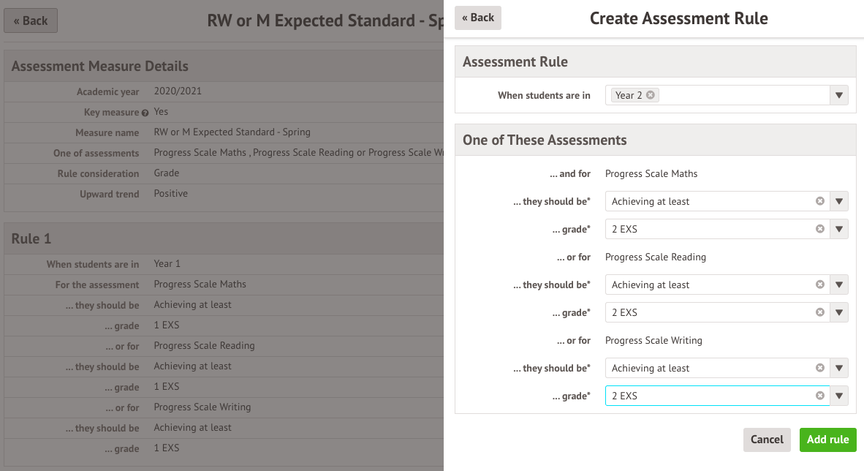This screenshot has width=864, height=471.
Task: Click Key measure help icon
Action: point(145,113)
